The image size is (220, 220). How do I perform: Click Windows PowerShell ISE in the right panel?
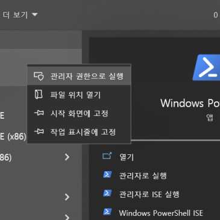click(x=161, y=213)
